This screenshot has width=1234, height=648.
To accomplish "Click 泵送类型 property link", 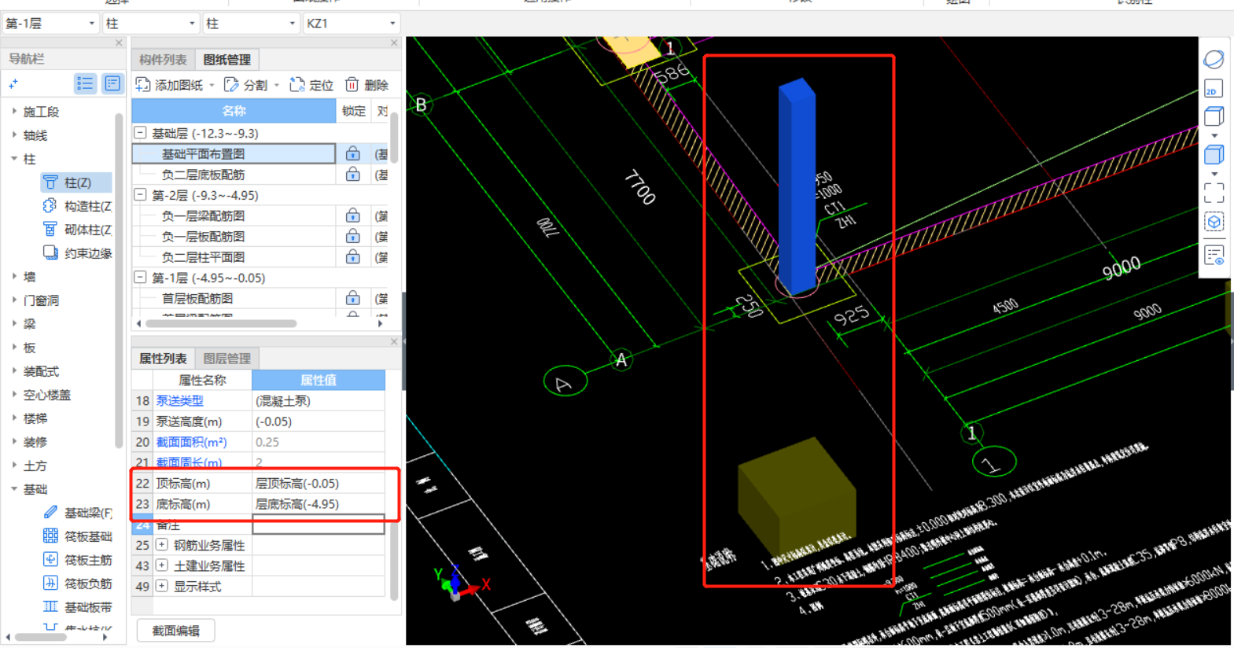I will click(x=179, y=401).
